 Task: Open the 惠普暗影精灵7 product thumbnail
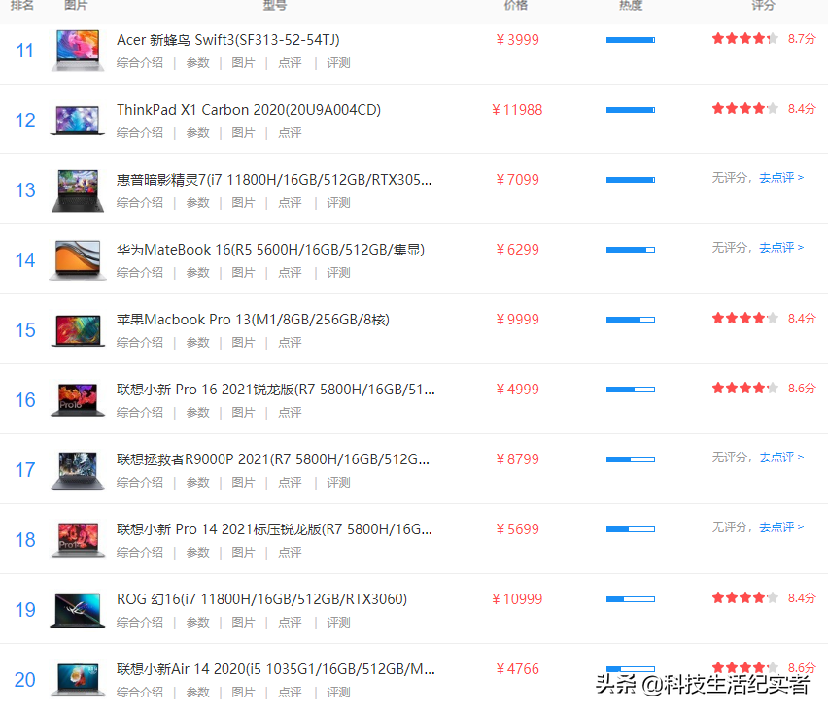point(78,190)
